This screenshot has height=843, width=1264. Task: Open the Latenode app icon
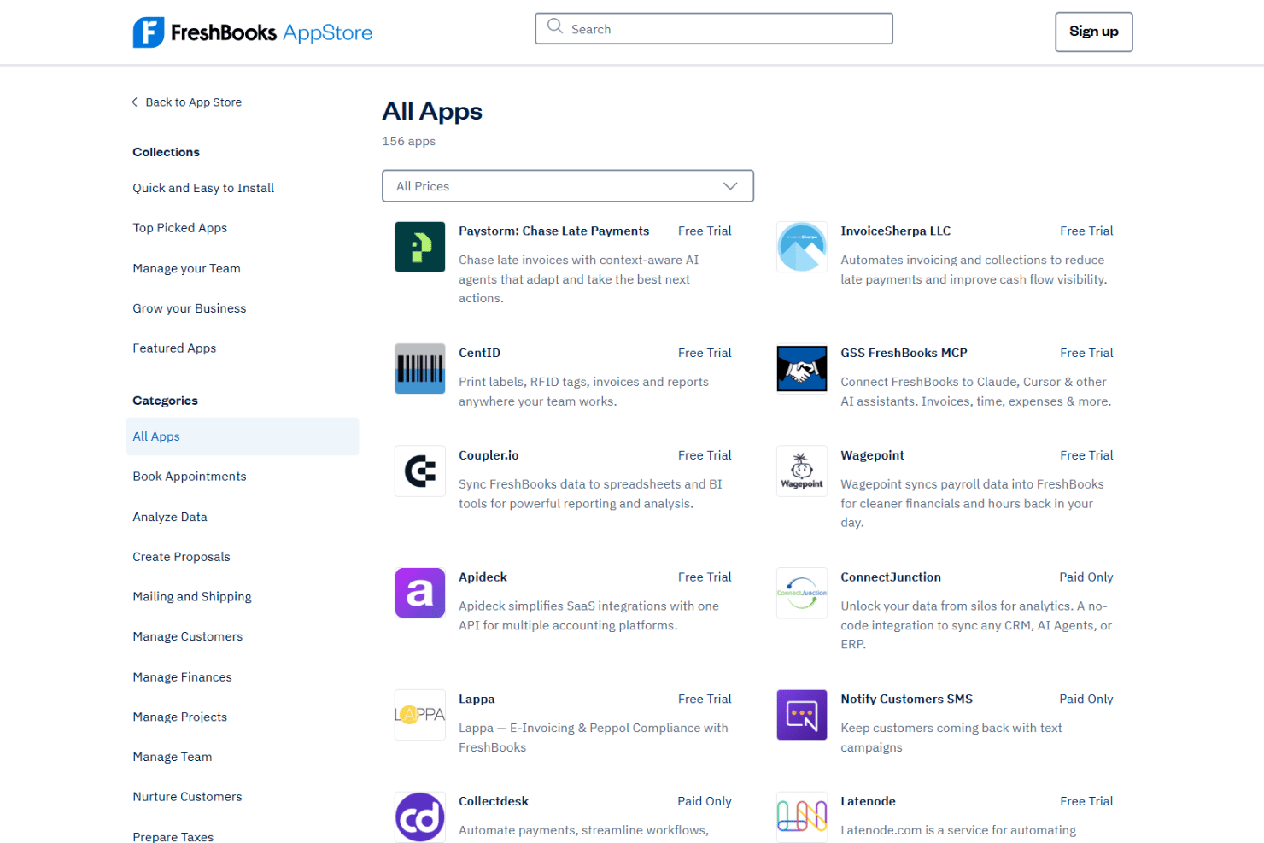click(802, 817)
